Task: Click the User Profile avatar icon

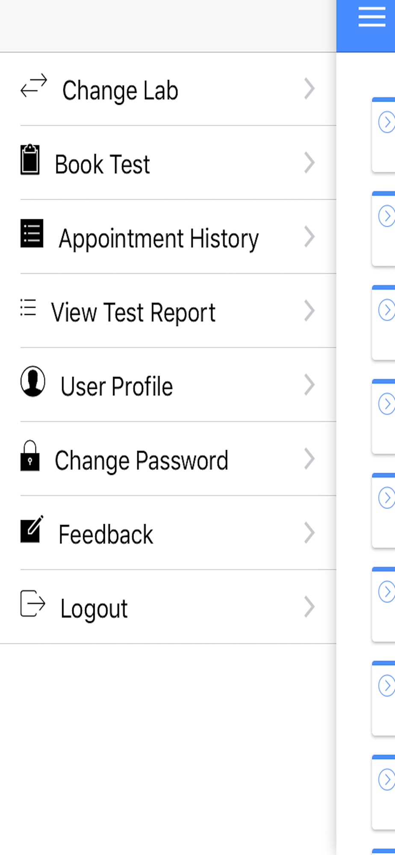Action: 33,381
